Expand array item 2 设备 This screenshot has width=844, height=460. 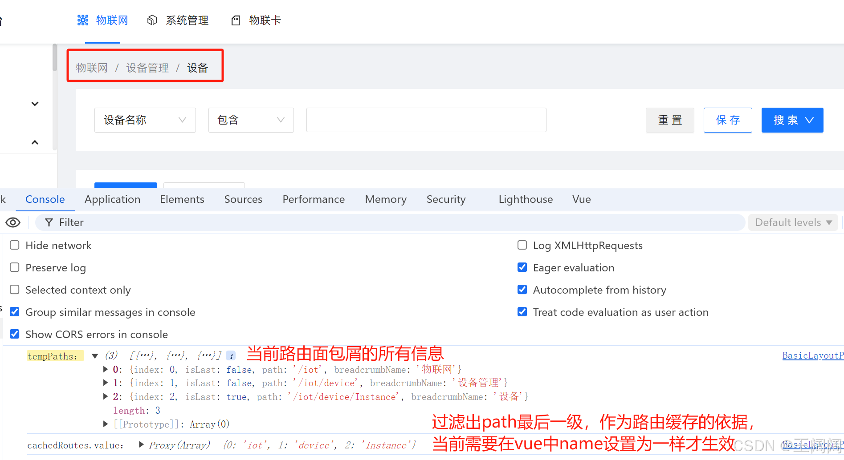tap(106, 396)
